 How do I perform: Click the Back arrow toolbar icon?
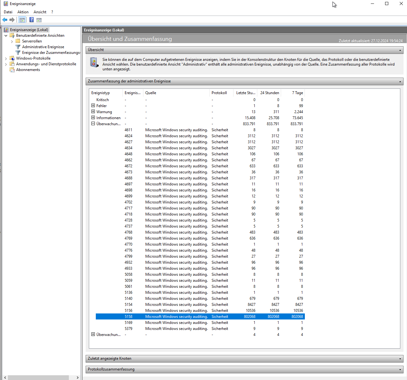point(5,20)
